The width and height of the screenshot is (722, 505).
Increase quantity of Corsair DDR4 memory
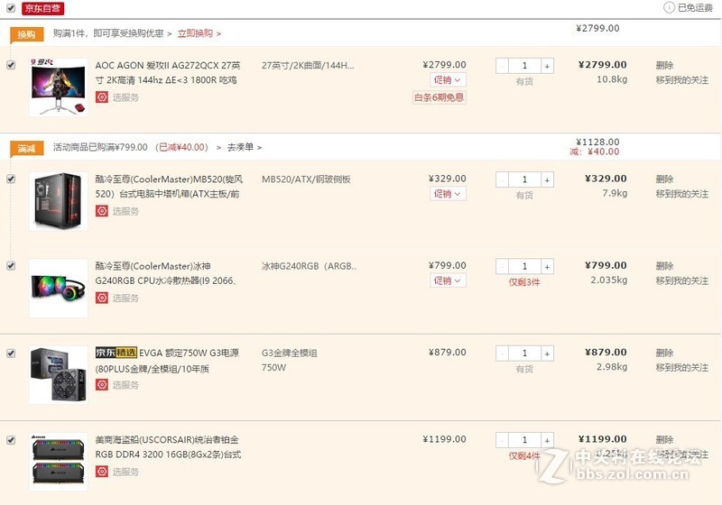547,440
